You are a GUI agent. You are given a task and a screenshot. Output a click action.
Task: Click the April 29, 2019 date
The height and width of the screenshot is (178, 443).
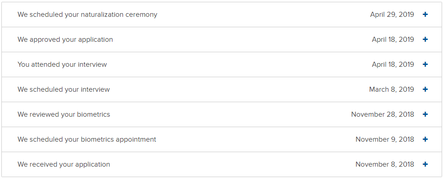(392, 15)
